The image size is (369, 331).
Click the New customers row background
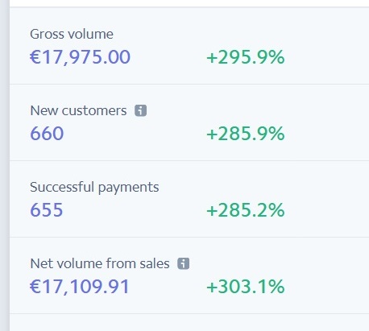pos(189,122)
